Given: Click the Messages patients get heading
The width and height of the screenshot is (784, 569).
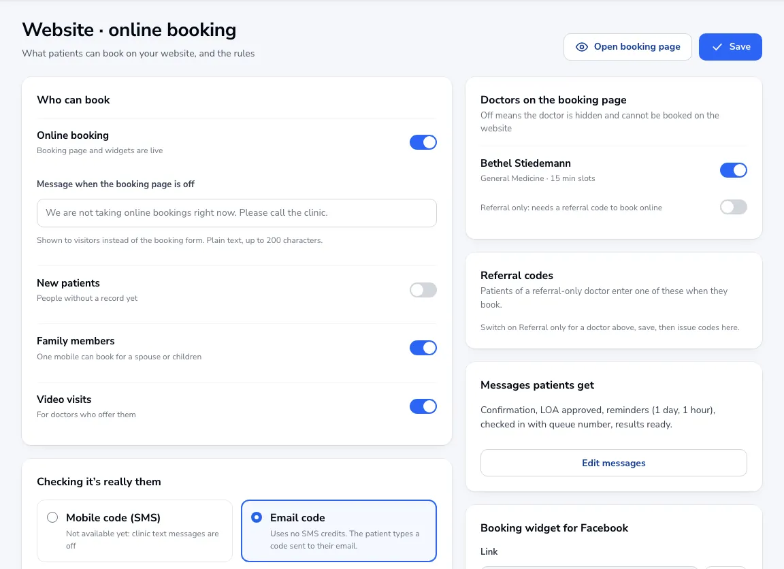Looking at the screenshot, I should coord(537,385).
